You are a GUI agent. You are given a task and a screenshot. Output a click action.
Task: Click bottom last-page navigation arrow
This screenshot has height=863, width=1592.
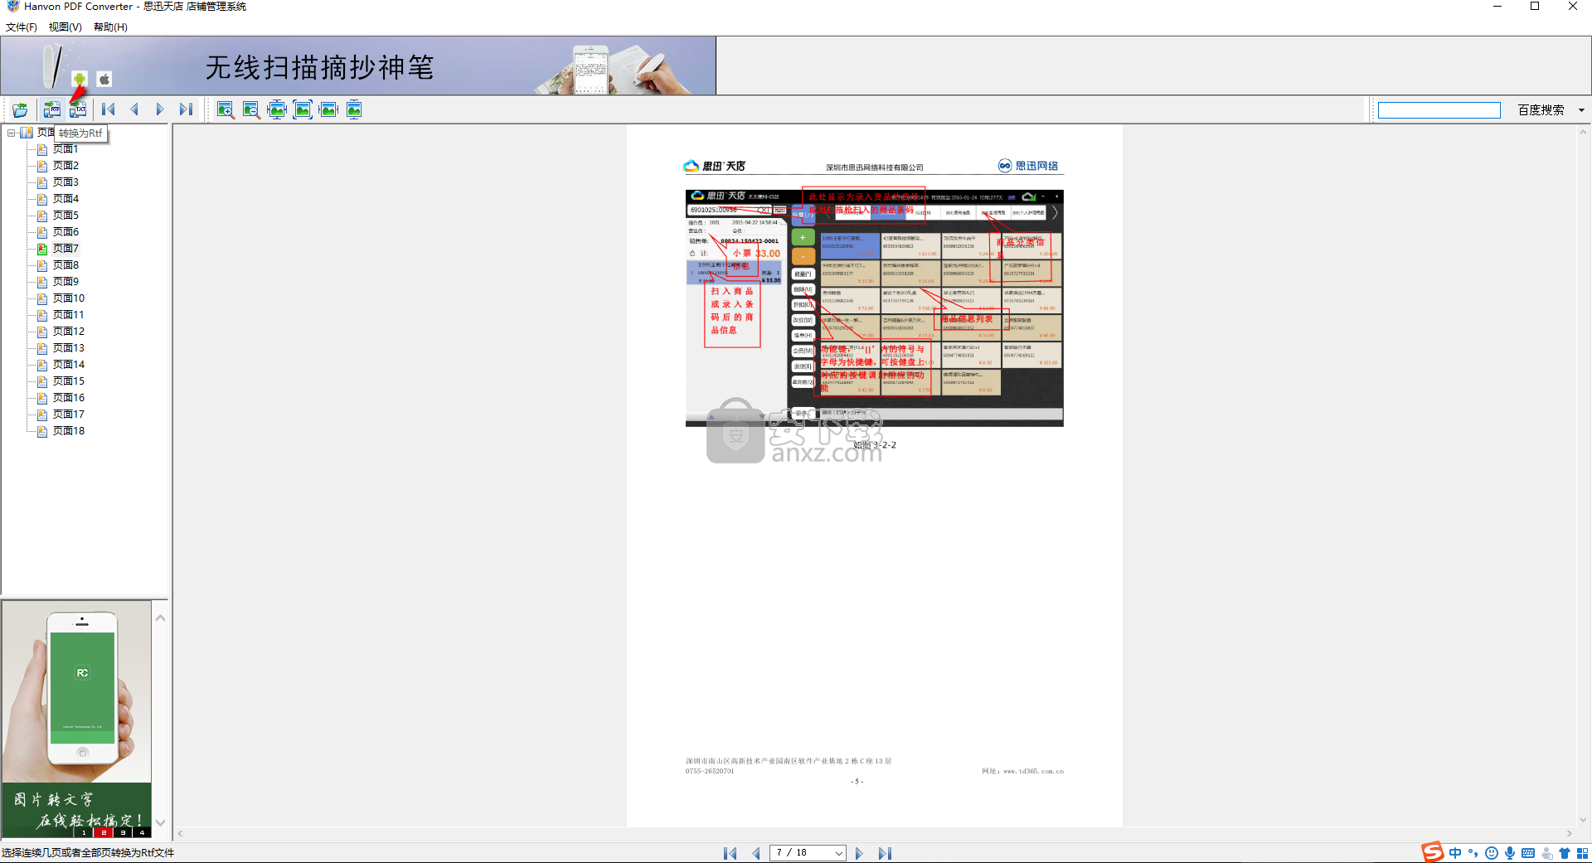[885, 853]
